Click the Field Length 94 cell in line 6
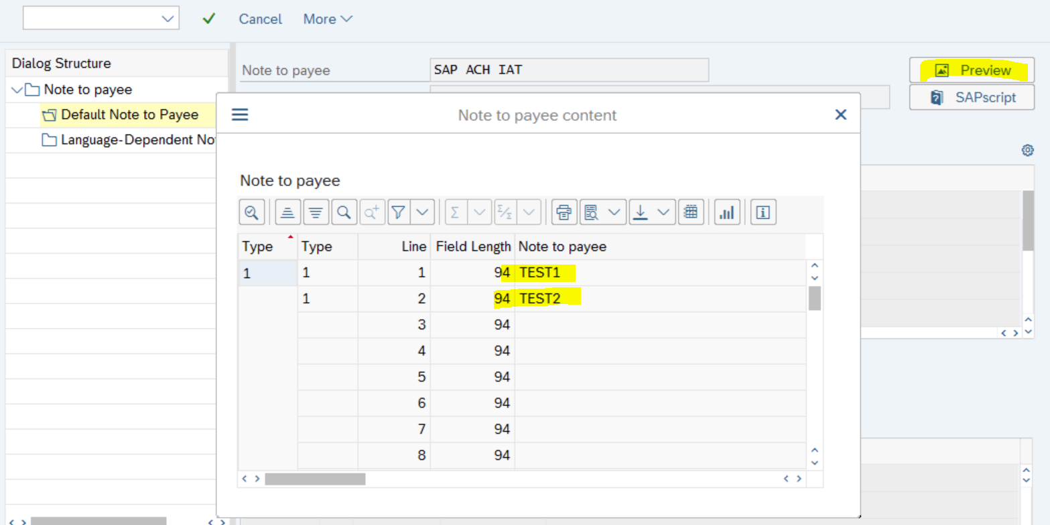 473,403
